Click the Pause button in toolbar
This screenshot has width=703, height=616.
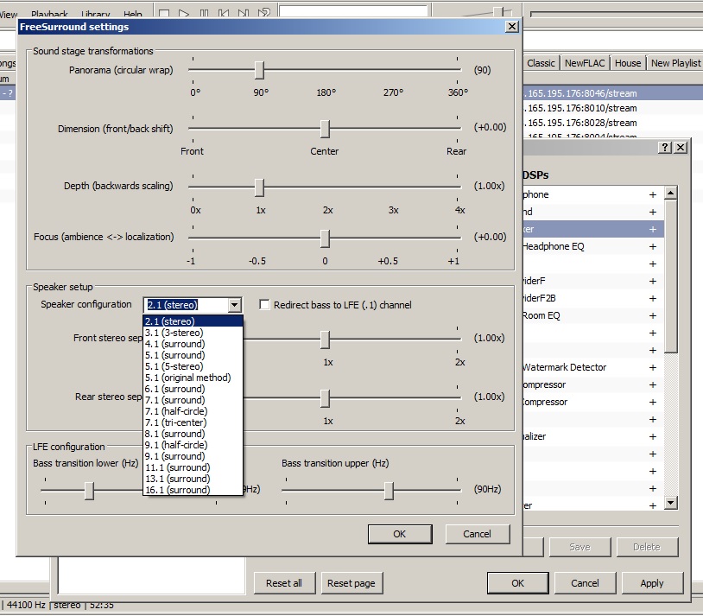coord(204,14)
